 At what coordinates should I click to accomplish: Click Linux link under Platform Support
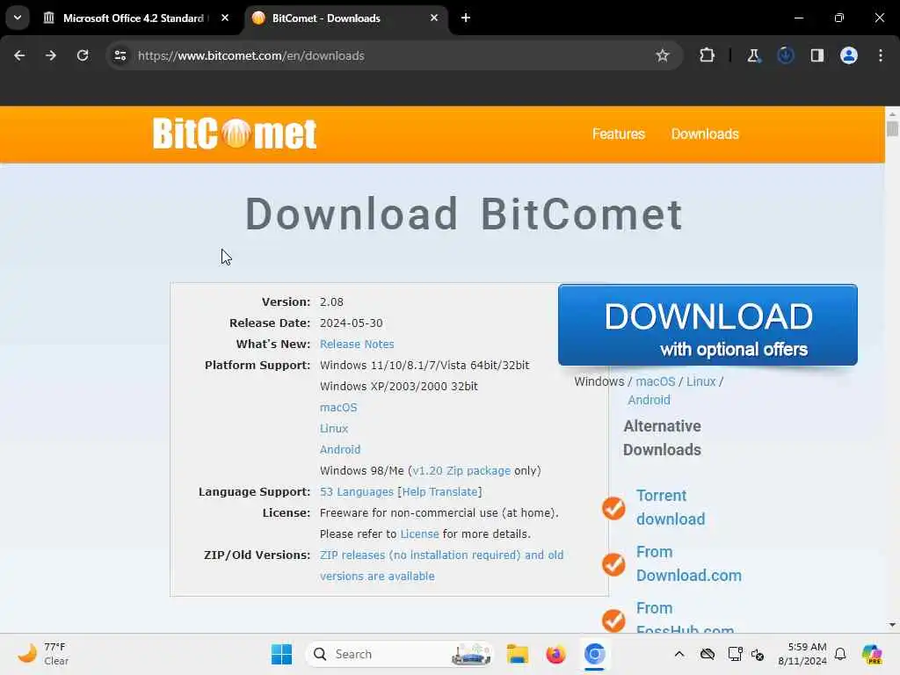coord(333,428)
